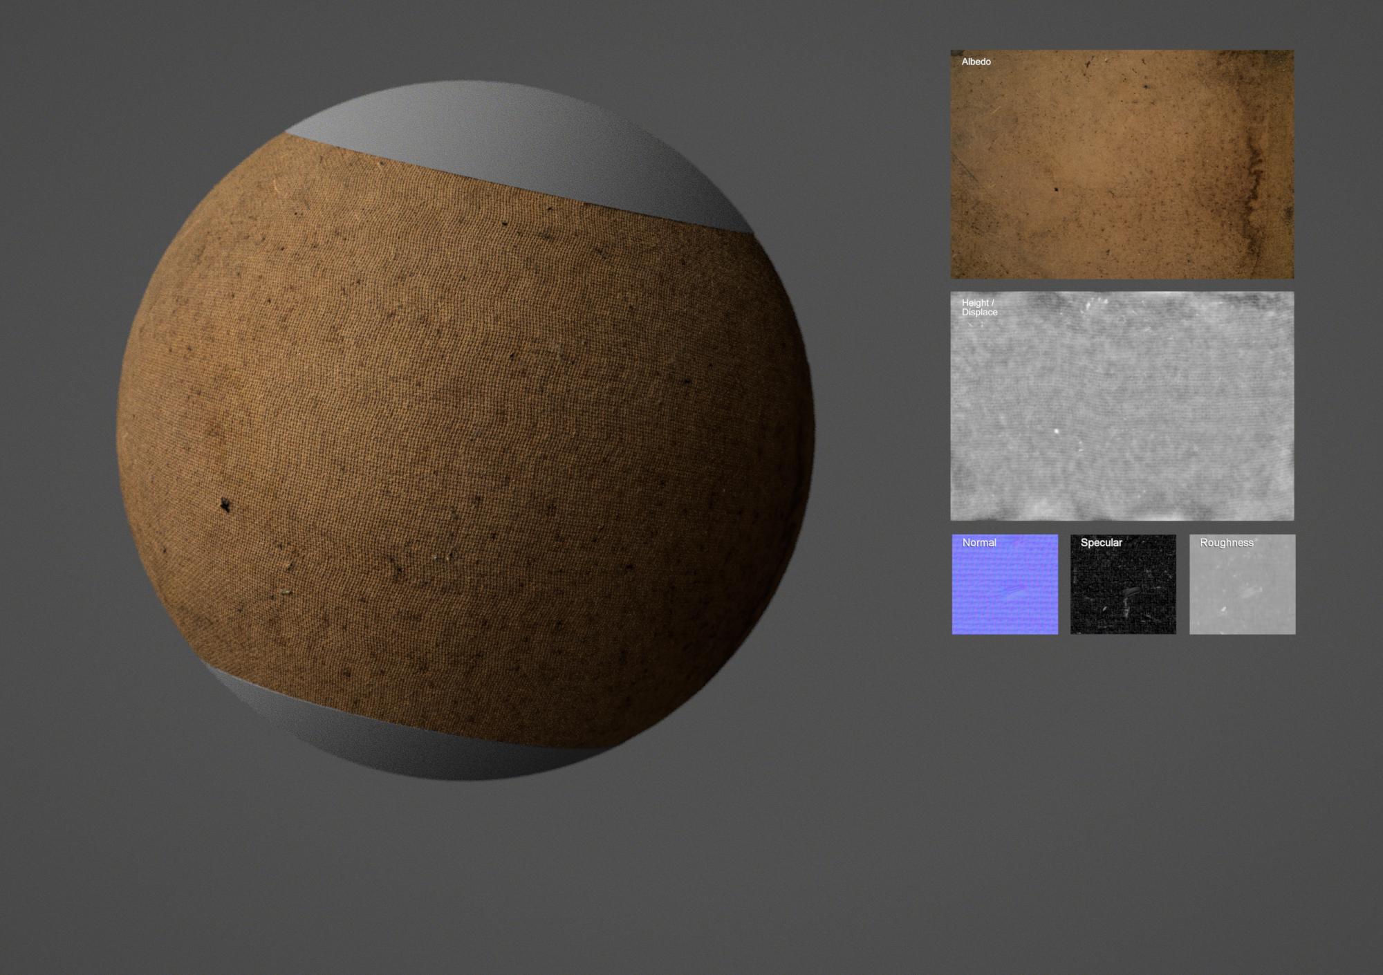Click the 'Roughness' label text
Viewport: 1383px width, 975px height.
click(1226, 543)
